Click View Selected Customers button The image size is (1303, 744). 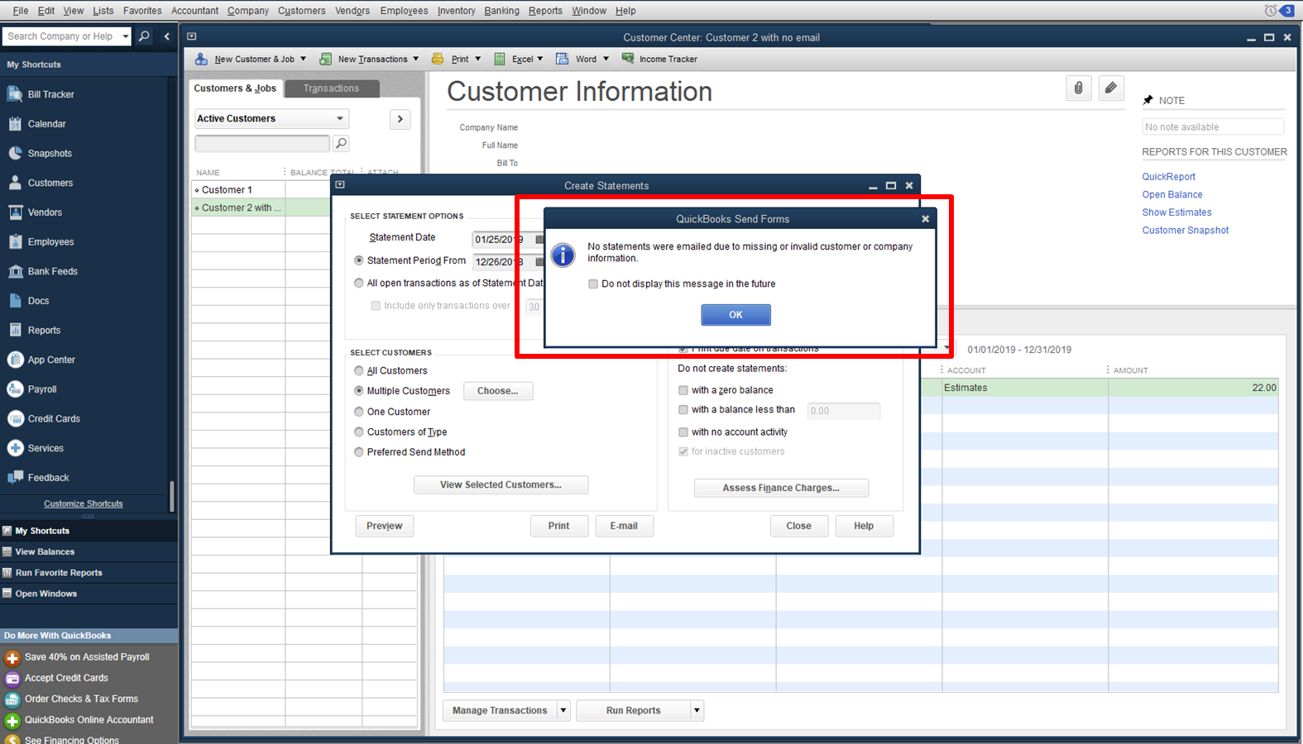(x=501, y=485)
